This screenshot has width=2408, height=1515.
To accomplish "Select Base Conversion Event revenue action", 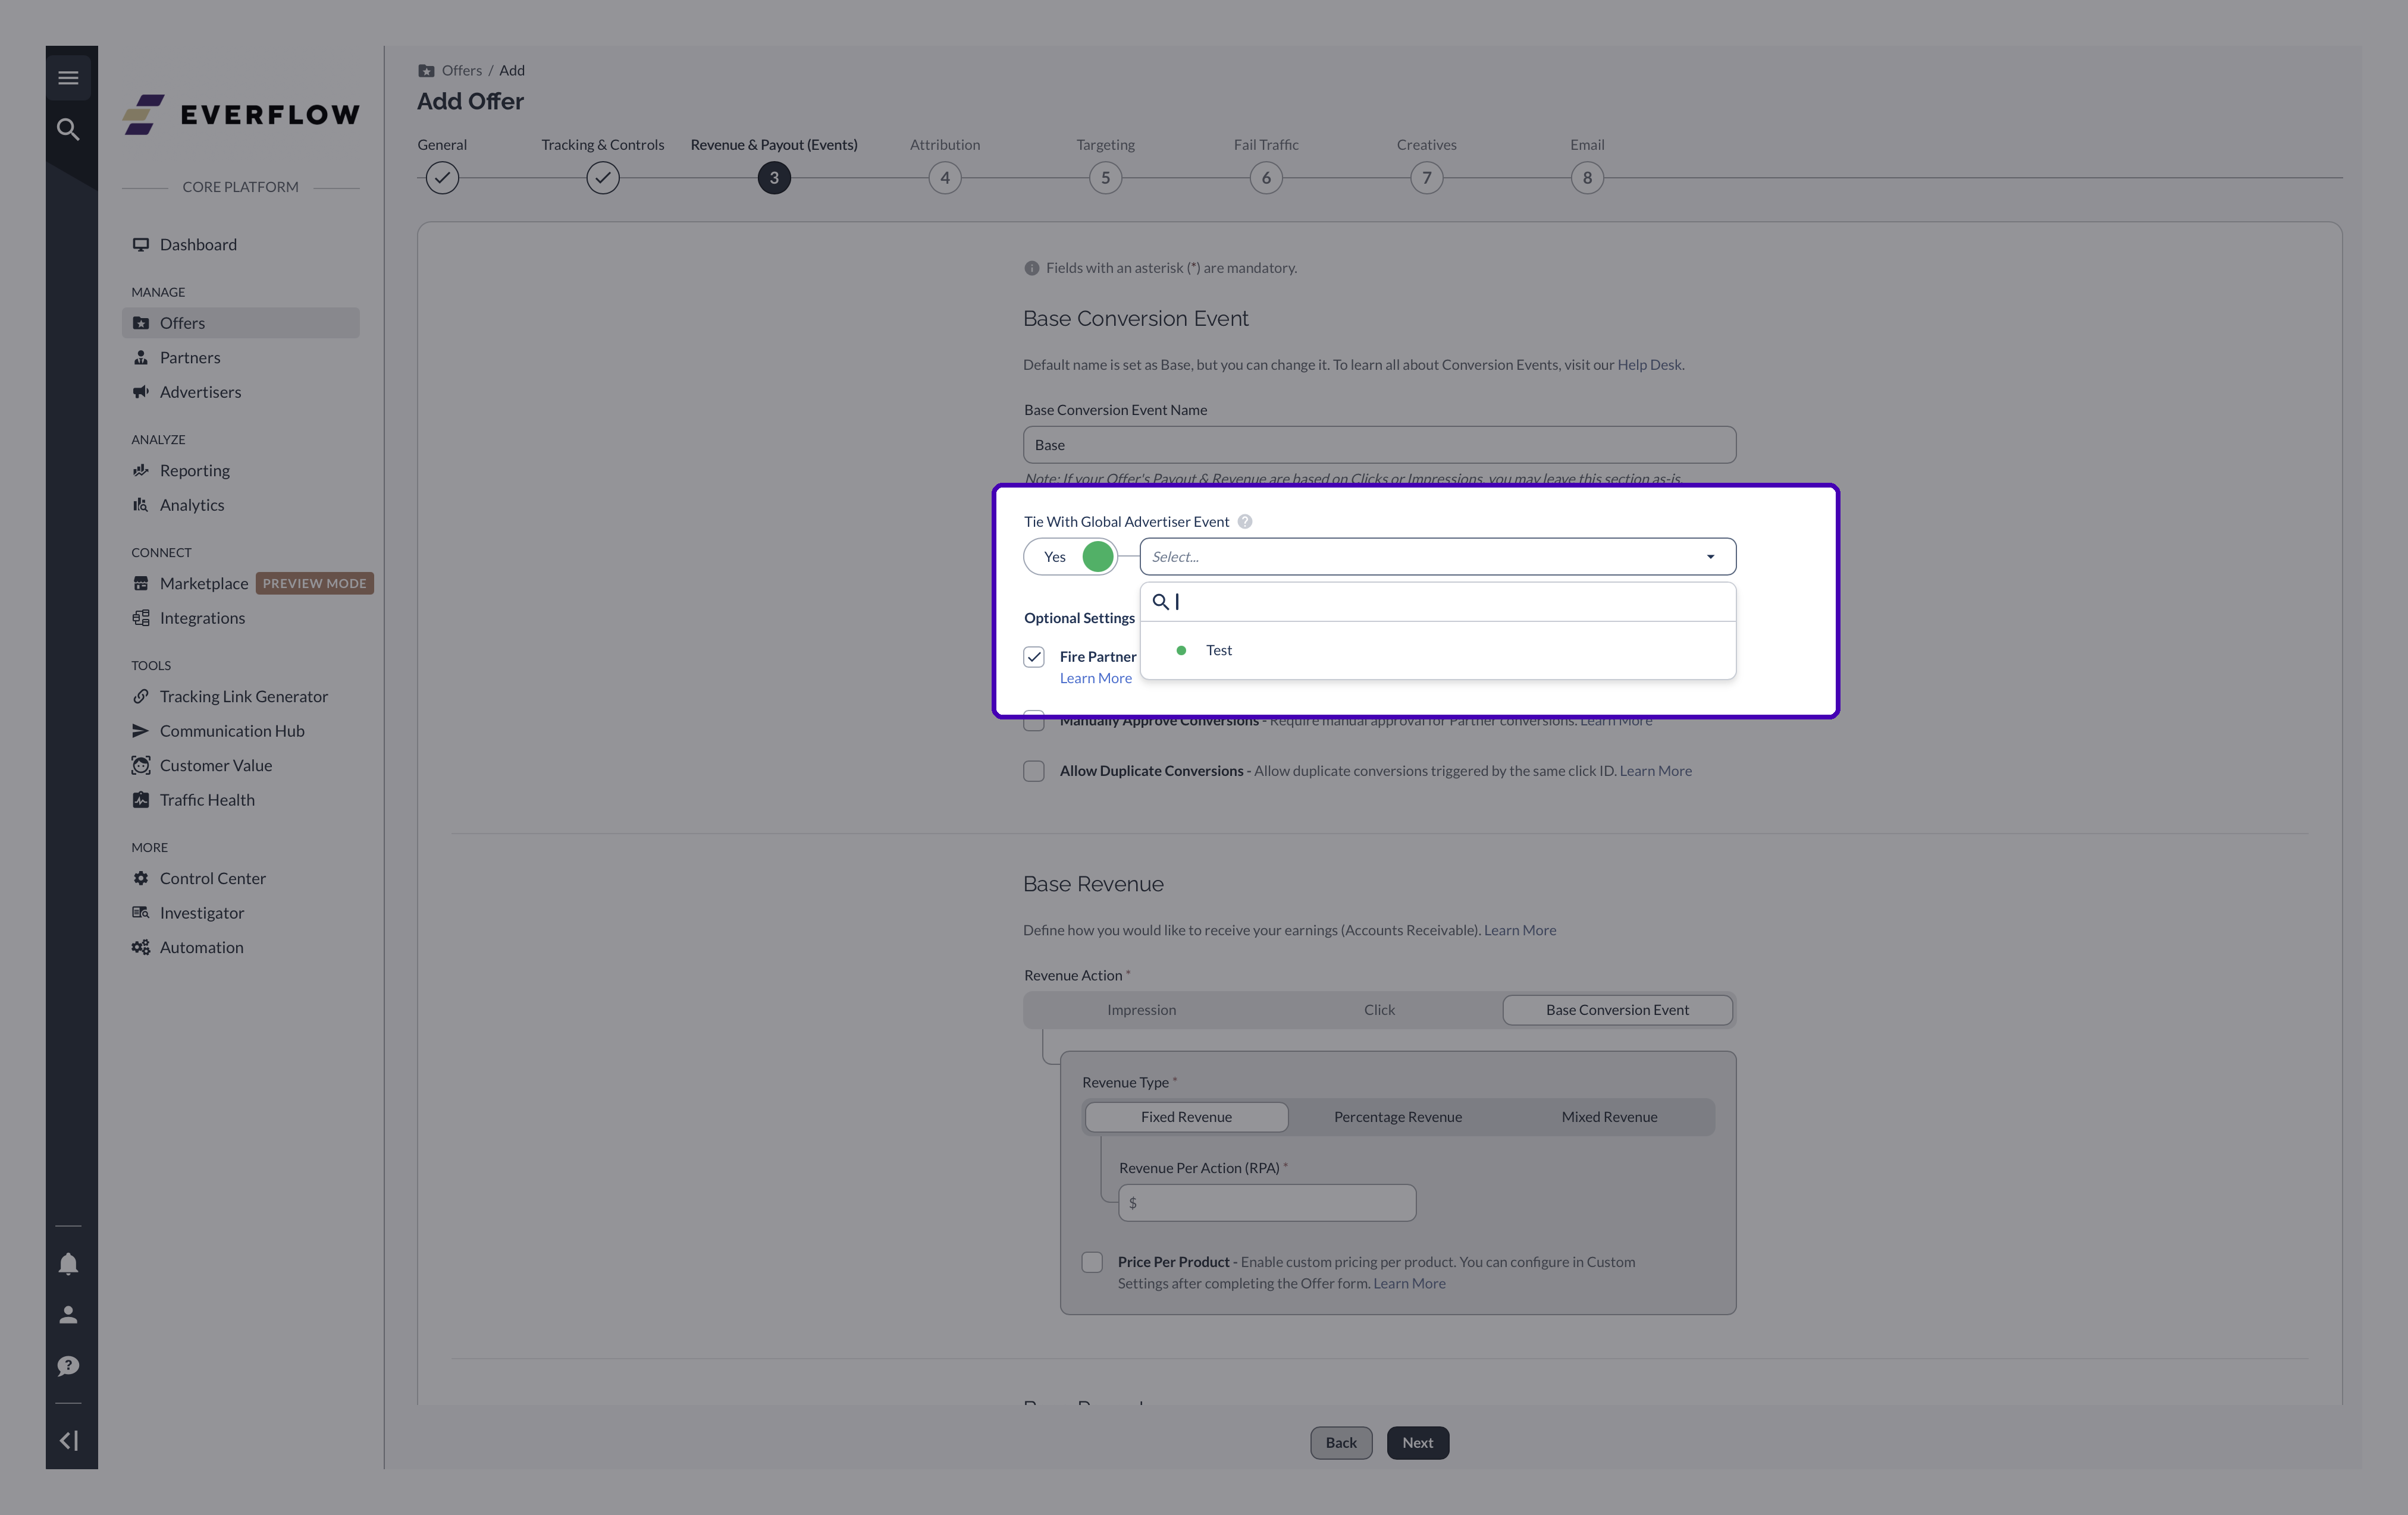I will 1617,1010.
